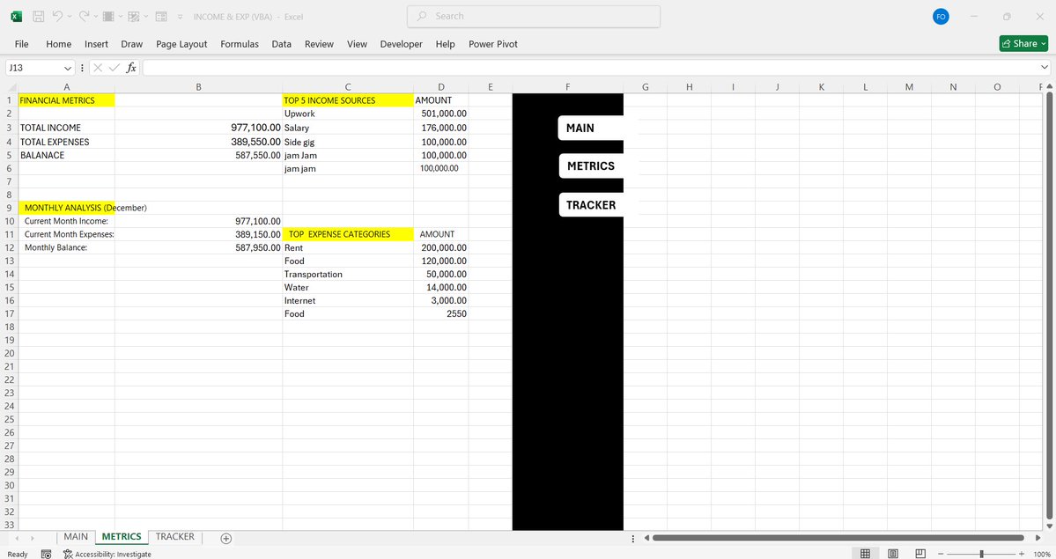Expand the borders icon dropdown arrow
The height and width of the screenshot is (559, 1056).
(120, 17)
